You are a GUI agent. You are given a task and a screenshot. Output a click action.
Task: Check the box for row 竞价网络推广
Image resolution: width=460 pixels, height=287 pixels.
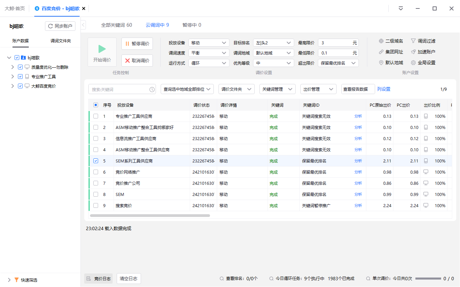pyautogui.click(x=96, y=172)
